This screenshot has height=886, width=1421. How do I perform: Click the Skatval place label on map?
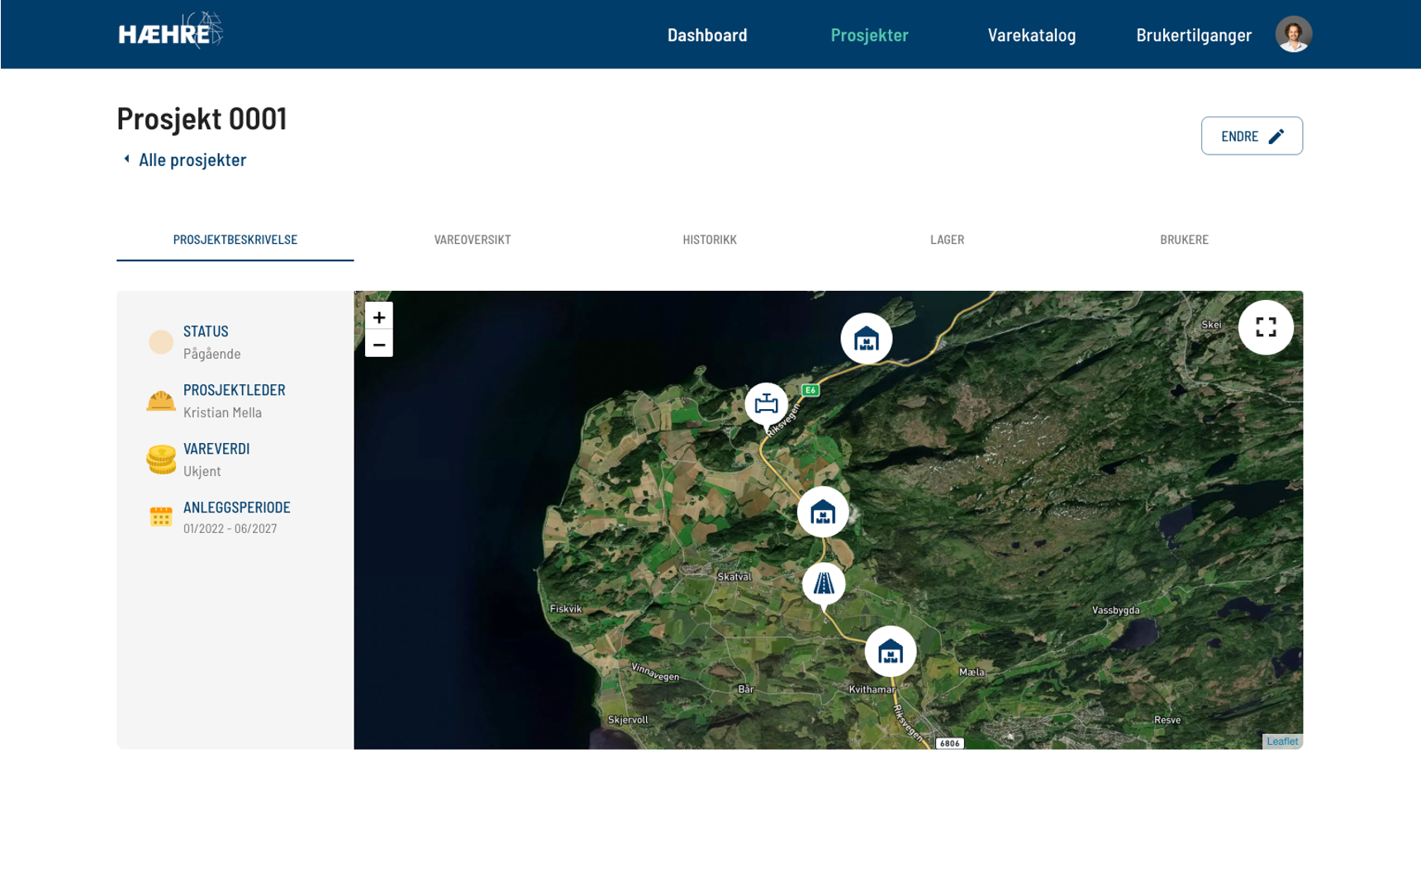734,577
